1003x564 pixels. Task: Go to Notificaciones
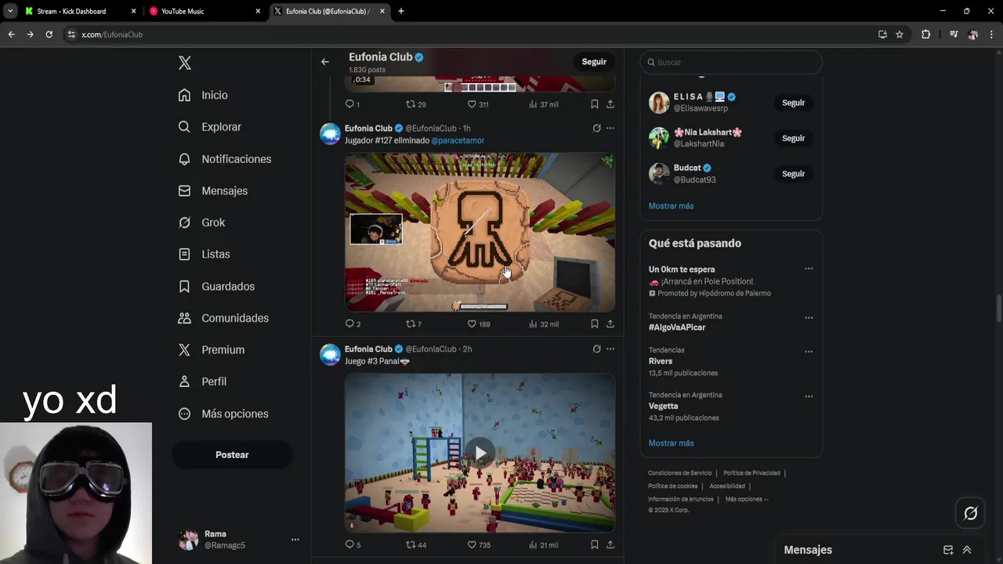tap(224, 159)
